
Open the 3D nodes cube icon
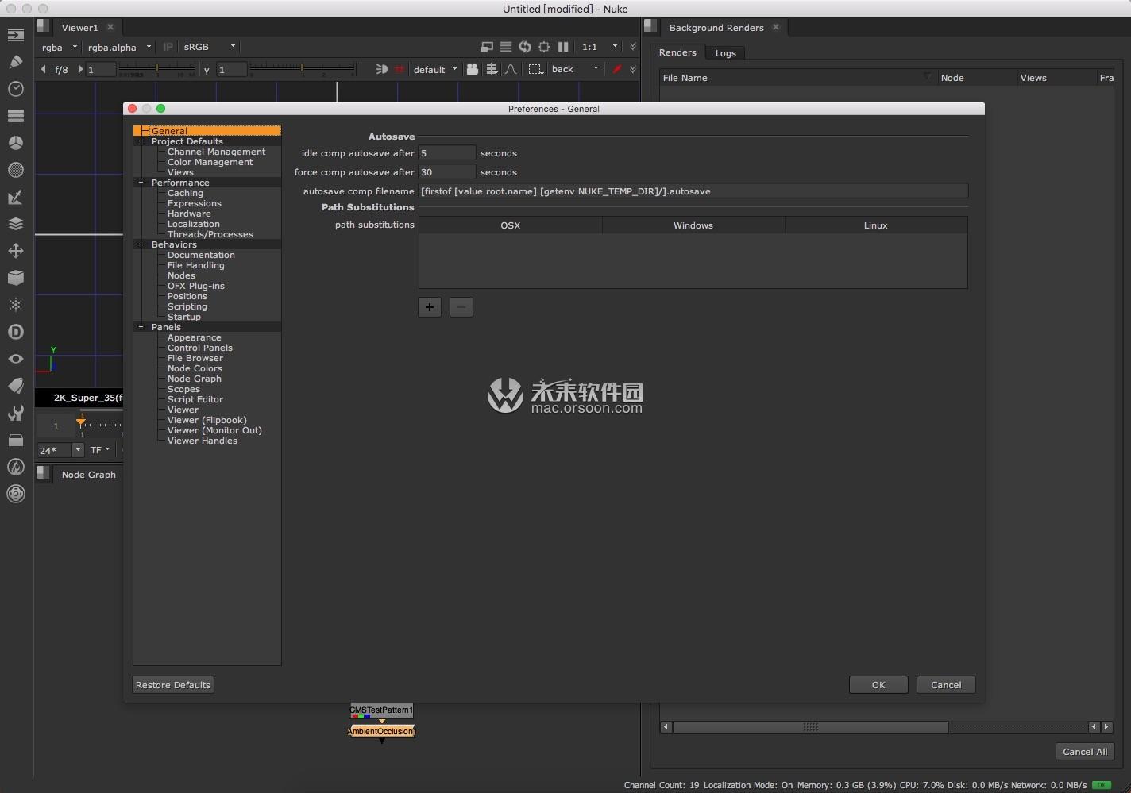pos(15,278)
